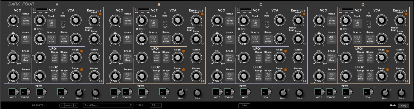The width and height of the screenshot is (414, 109).
Task: Click the Tune knob in section A VCO
Action: [13, 20]
